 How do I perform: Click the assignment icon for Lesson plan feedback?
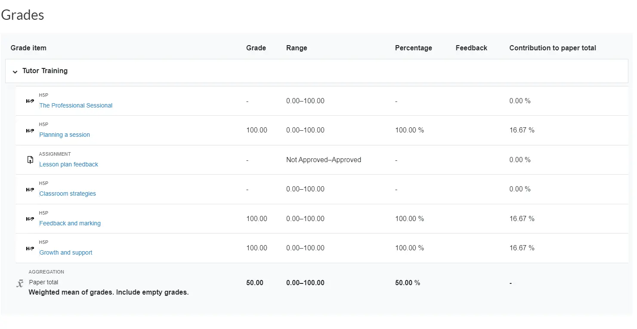(x=30, y=160)
